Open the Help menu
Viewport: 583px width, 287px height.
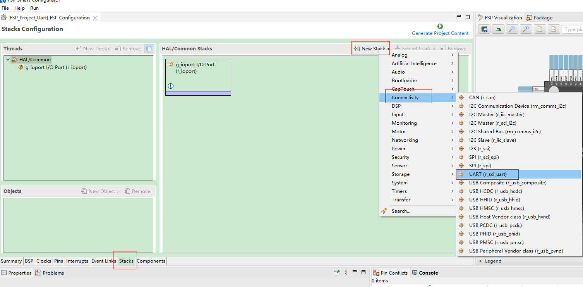[x=19, y=8]
